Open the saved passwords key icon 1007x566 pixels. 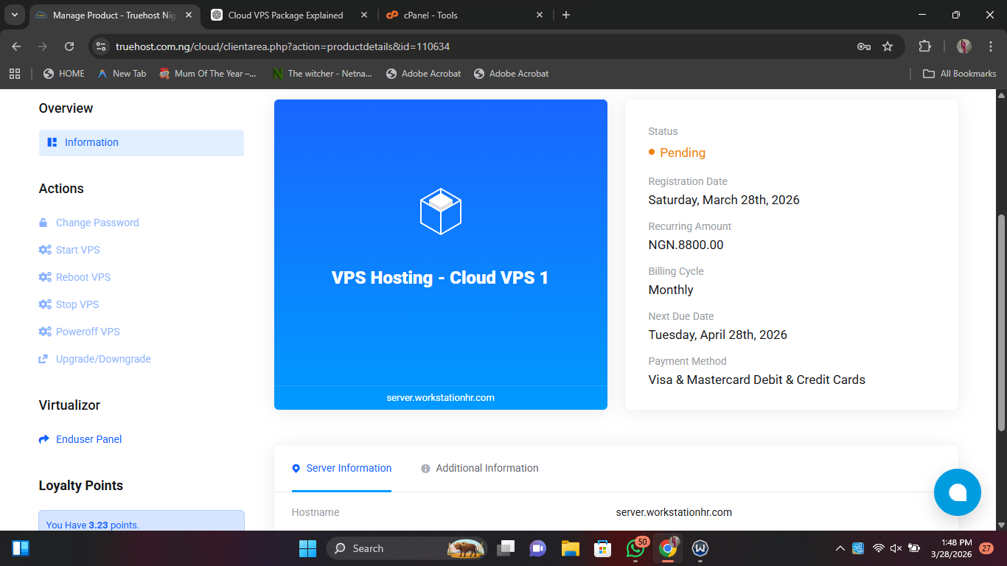(864, 46)
